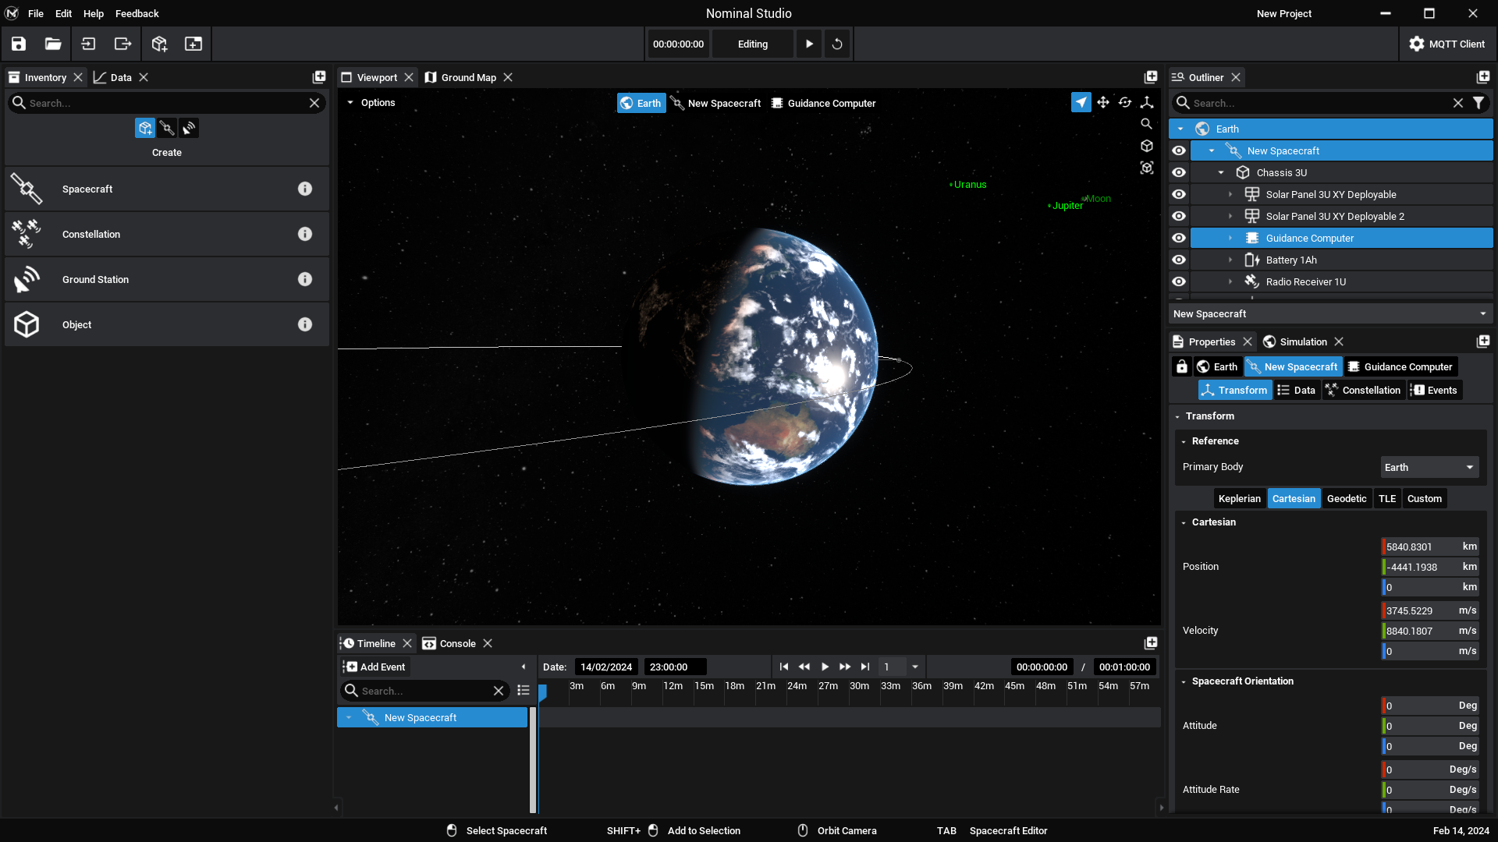The width and height of the screenshot is (1498, 842).
Task: Toggle visibility of Chassis 3U
Action: click(x=1179, y=172)
